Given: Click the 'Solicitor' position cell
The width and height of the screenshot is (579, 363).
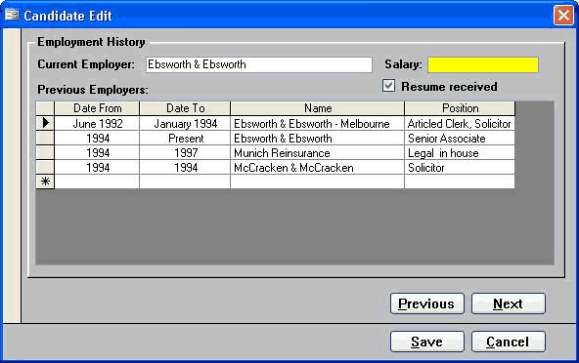Looking at the screenshot, I should pos(460,168).
